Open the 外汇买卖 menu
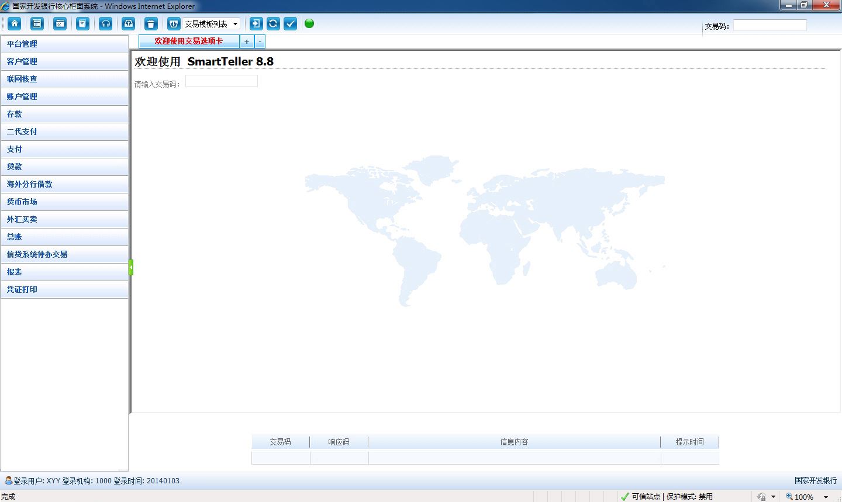 64,219
